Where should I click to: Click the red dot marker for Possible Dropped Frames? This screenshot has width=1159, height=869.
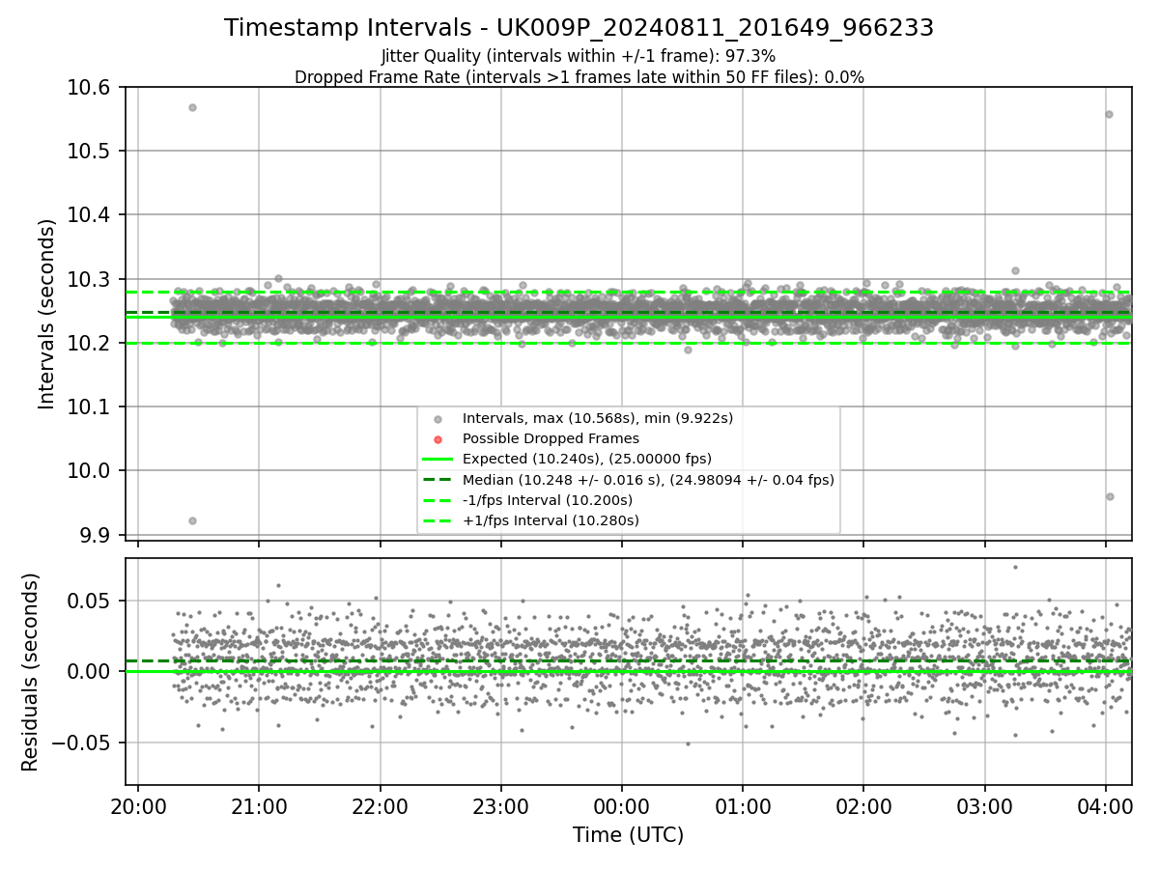pyautogui.click(x=438, y=439)
